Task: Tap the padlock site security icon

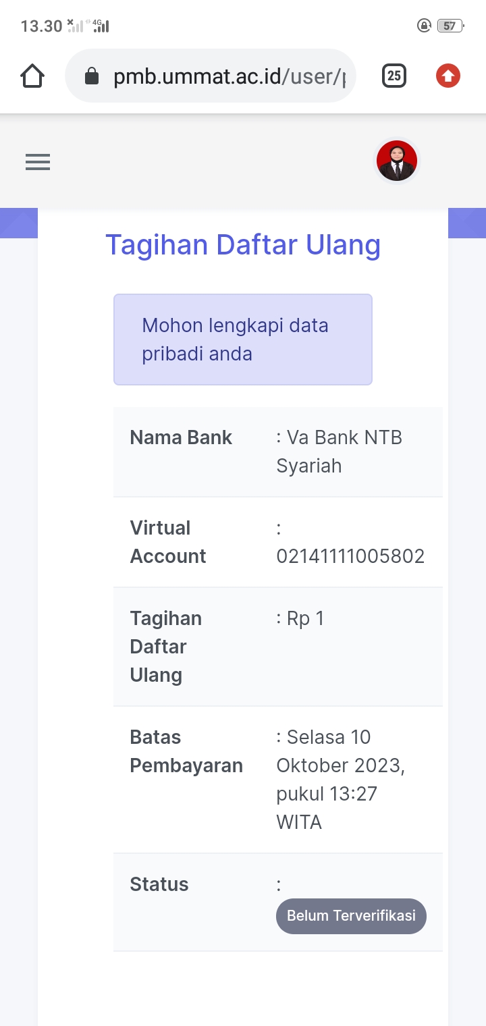Action: click(92, 76)
